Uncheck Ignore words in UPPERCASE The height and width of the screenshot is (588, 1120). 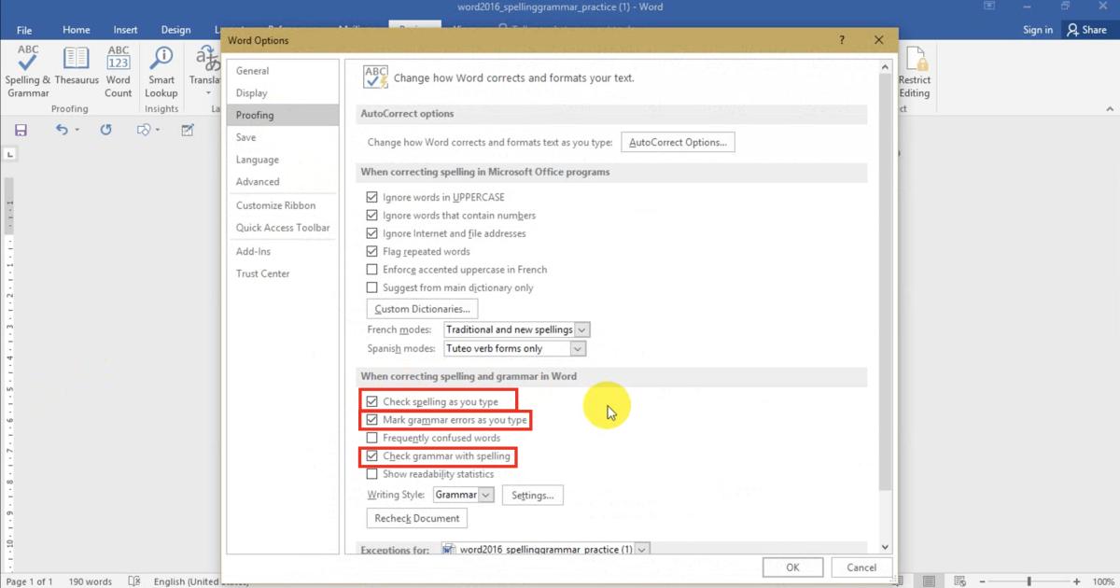pos(371,197)
